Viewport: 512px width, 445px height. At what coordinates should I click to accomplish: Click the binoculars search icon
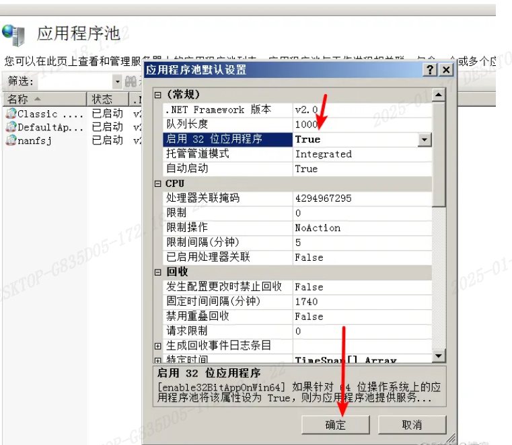point(131,81)
